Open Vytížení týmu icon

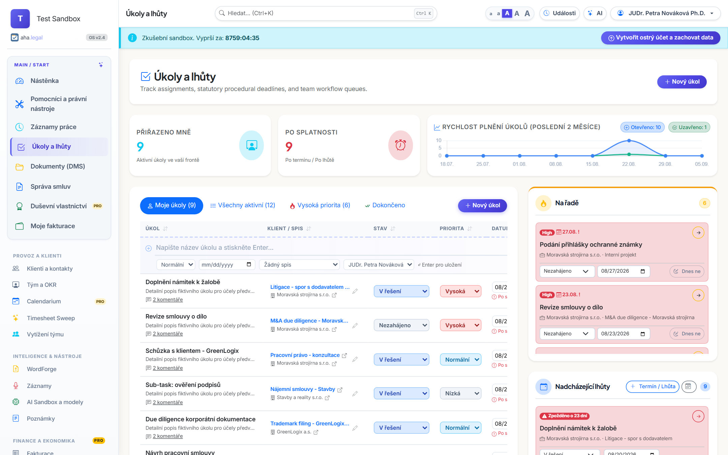click(16, 334)
